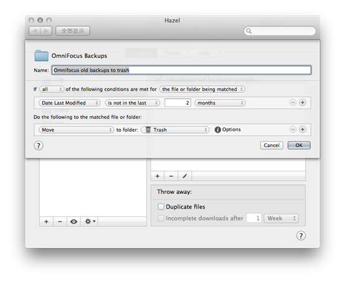Click the rule Name text field
Image resolution: width=345 pixels, height=283 pixels.
pos(181,70)
